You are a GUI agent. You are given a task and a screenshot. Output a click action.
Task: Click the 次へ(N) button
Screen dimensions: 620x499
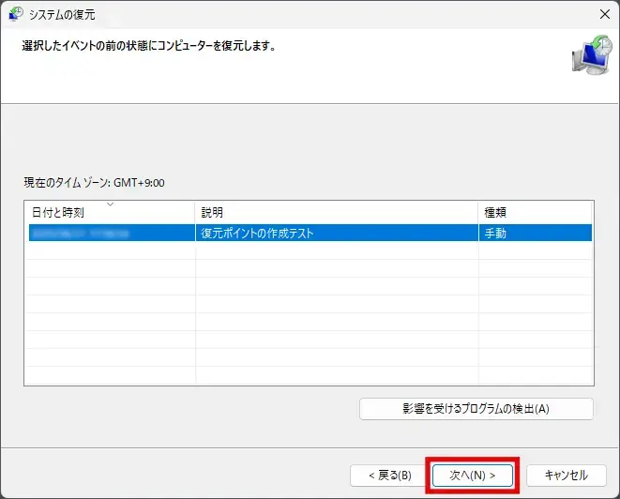click(x=473, y=475)
